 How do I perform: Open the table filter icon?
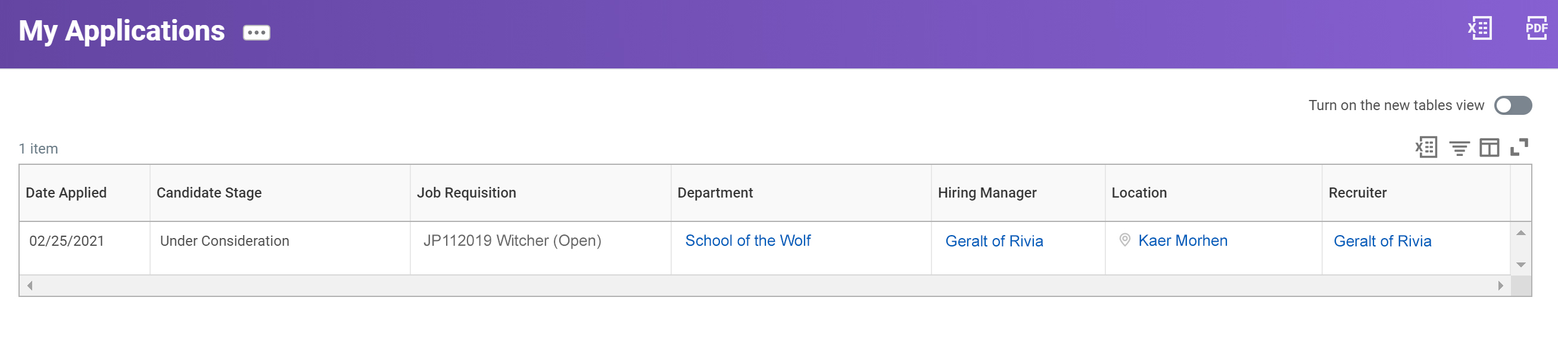(1459, 148)
